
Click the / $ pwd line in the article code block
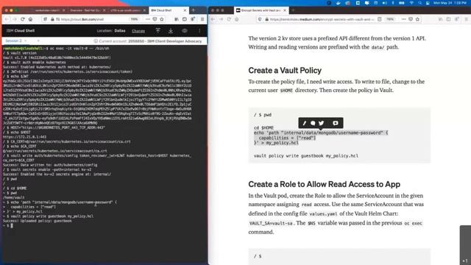pos(263,115)
